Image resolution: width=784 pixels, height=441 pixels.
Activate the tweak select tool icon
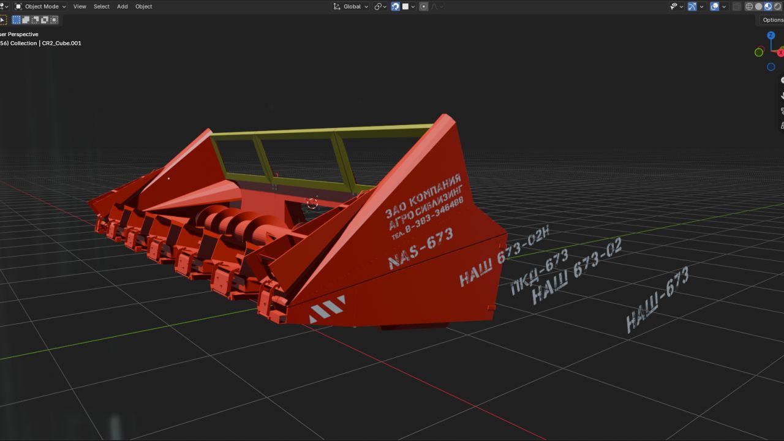3,20
